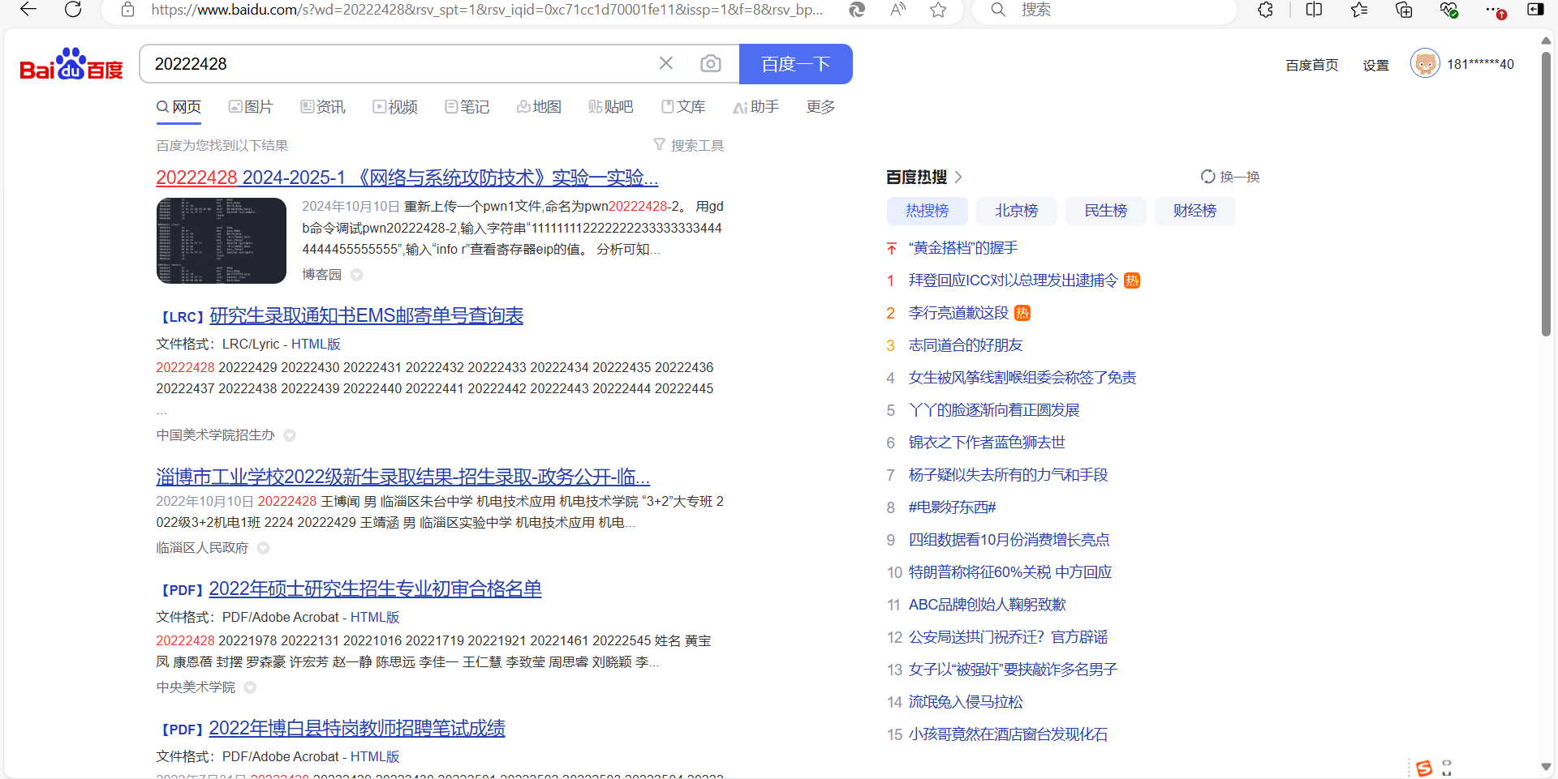Open browser extensions puzzle icon
This screenshot has height=779, width=1558.
(x=1266, y=10)
